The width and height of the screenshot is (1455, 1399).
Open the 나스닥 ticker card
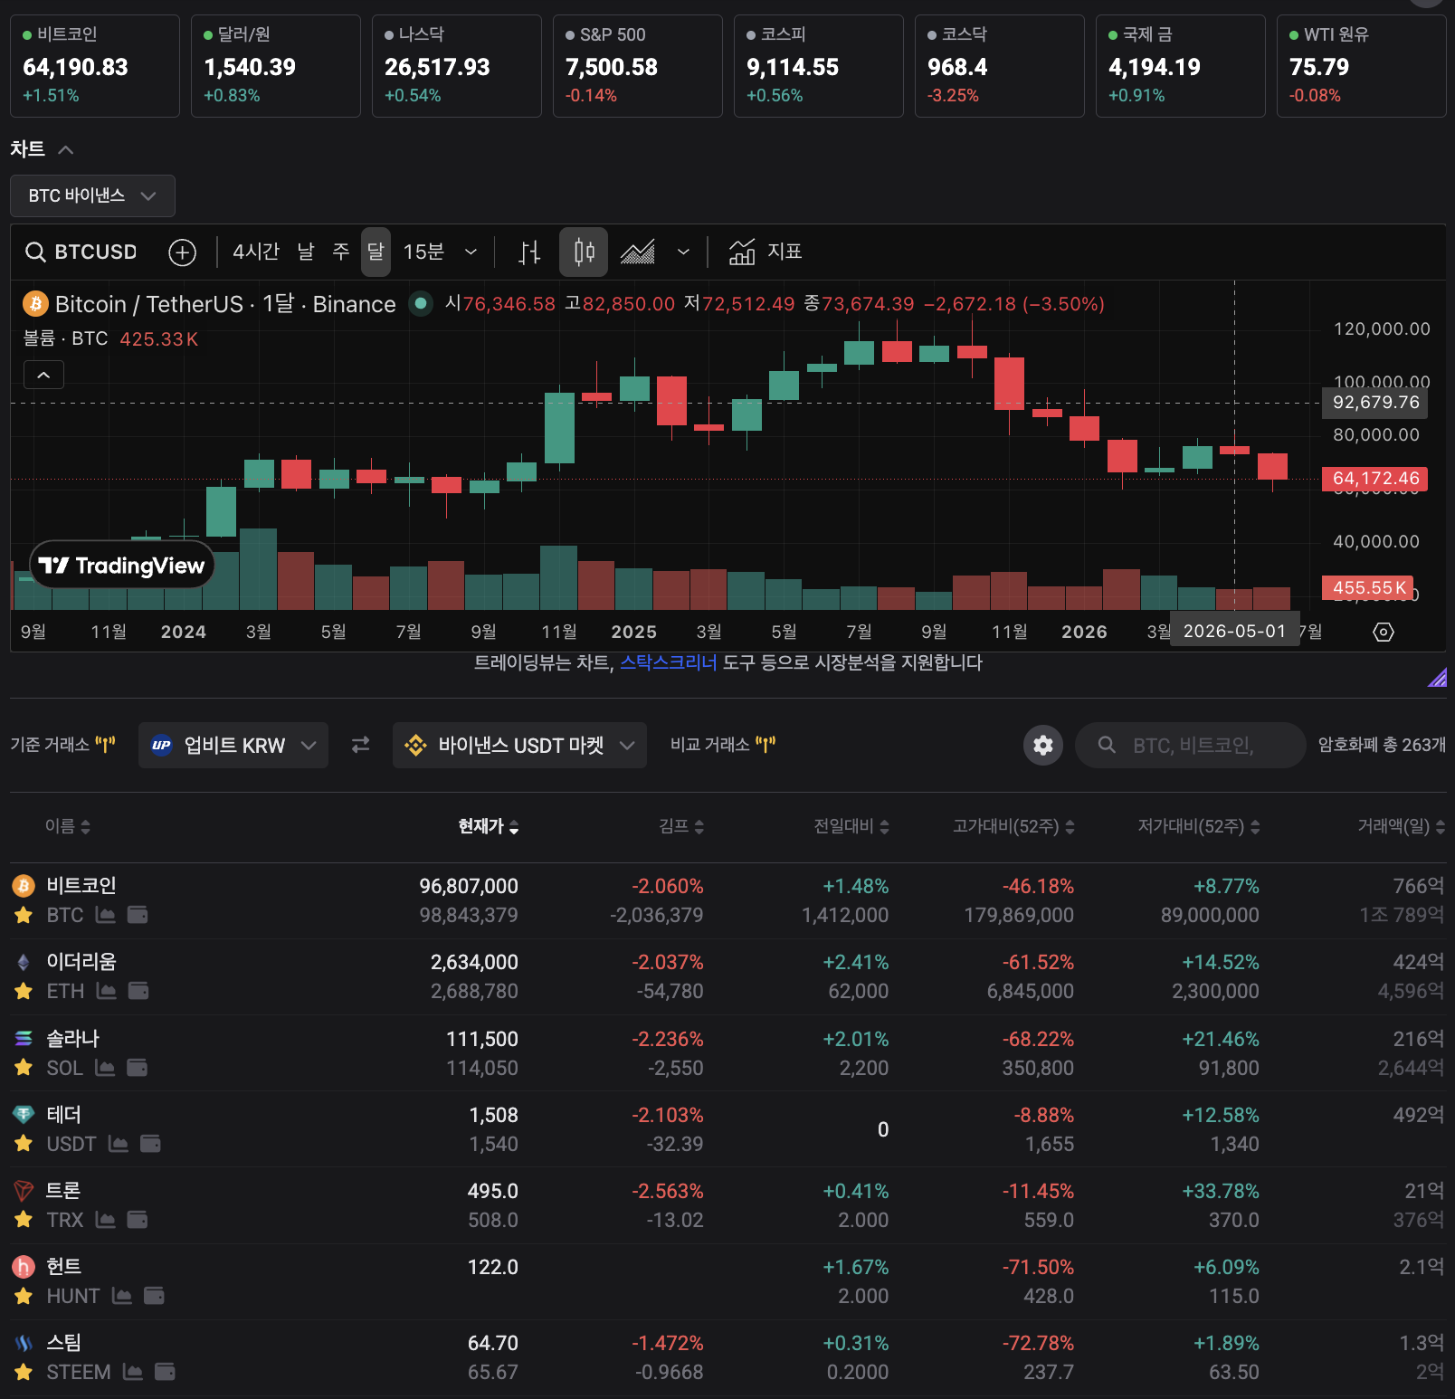pyautogui.click(x=457, y=66)
